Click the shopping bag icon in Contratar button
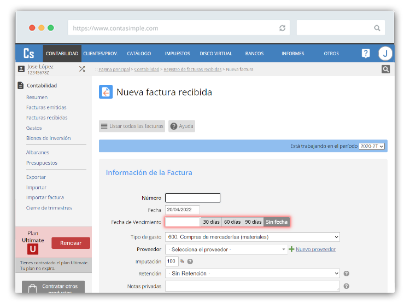The height and width of the screenshot is (302, 410). coord(32,288)
